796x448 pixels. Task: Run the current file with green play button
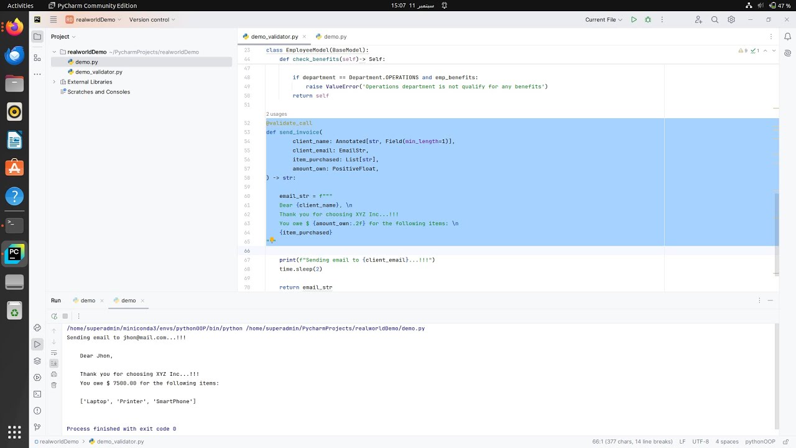(634, 20)
